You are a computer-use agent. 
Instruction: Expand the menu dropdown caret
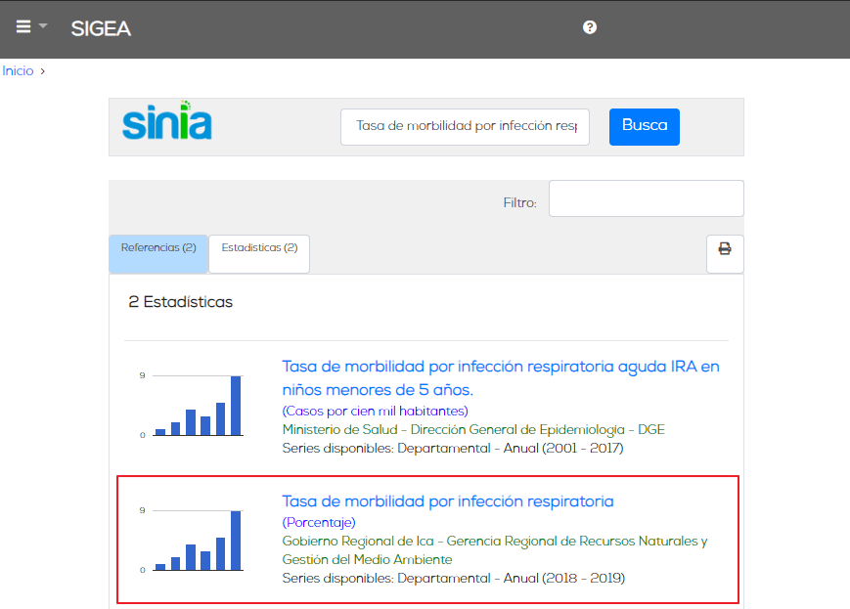pyautogui.click(x=43, y=26)
